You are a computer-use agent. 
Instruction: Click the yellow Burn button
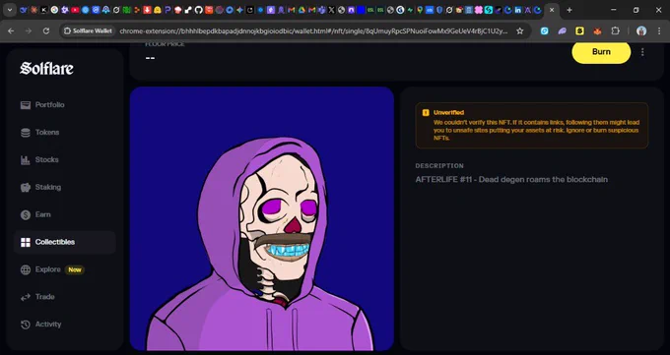(x=601, y=52)
